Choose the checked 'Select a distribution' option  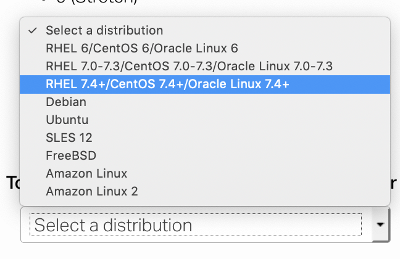point(205,30)
